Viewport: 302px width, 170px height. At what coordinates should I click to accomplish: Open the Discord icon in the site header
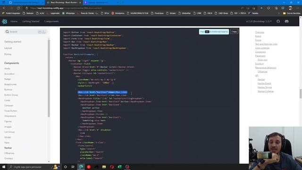click(286, 21)
